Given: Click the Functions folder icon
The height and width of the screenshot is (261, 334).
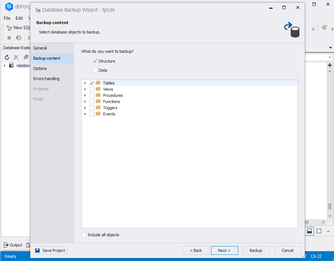Looking at the screenshot, I should click(98, 101).
